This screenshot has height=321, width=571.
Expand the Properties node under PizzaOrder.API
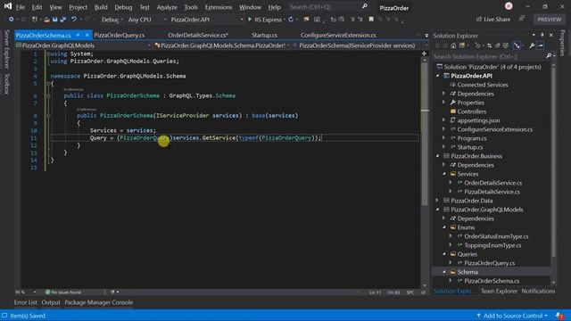[444, 103]
